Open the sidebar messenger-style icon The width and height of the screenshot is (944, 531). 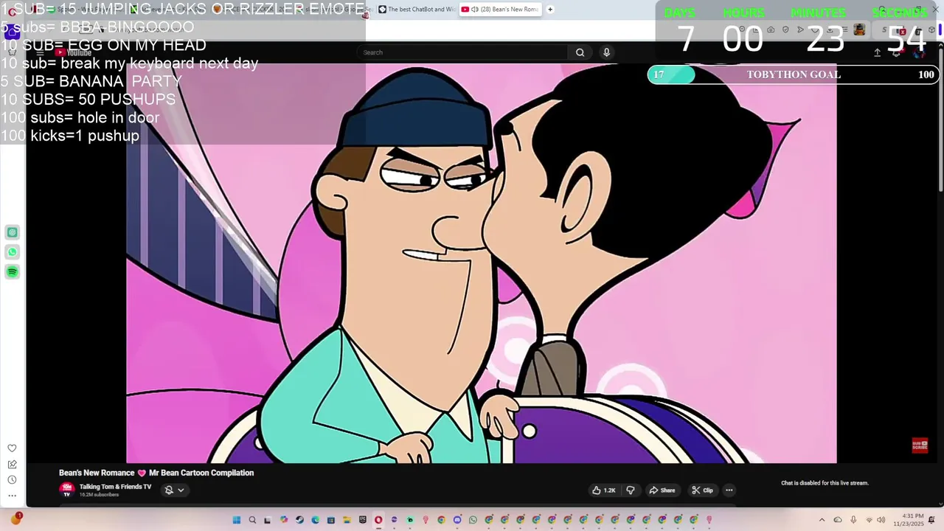tap(13, 232)
